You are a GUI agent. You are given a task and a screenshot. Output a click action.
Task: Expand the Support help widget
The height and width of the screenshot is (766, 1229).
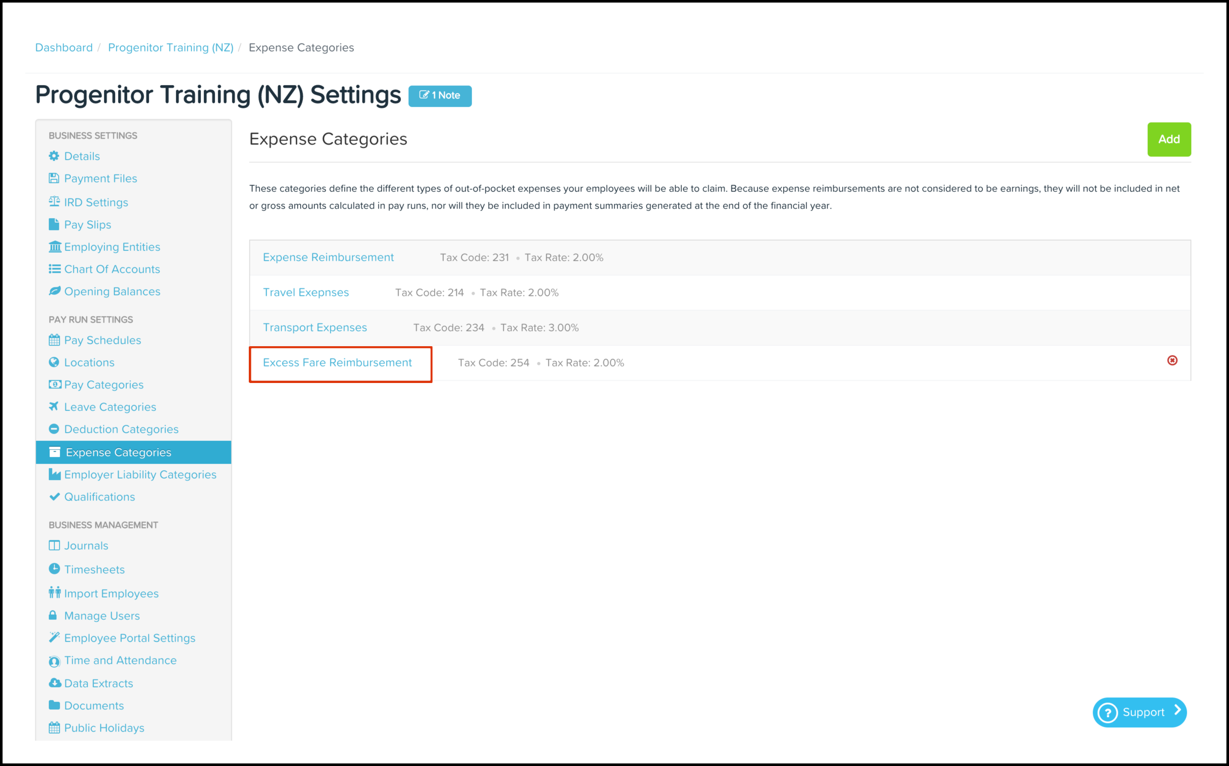(1139, 713)
